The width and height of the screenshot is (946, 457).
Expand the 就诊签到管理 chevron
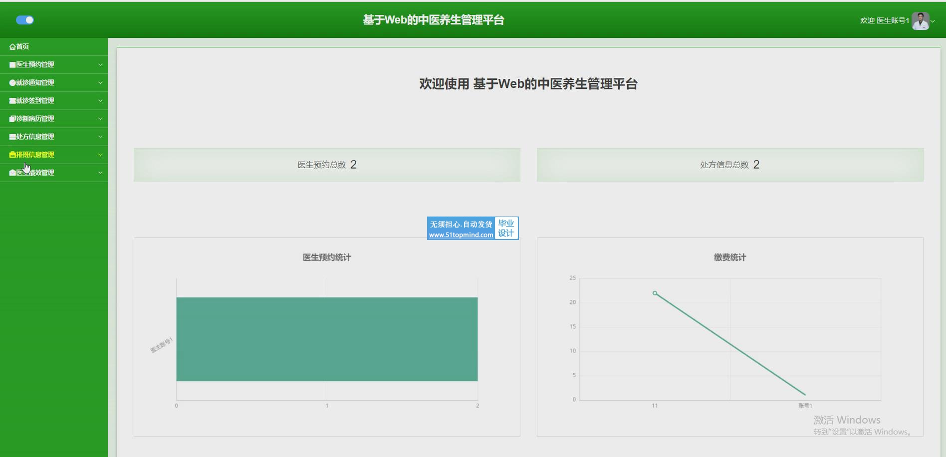point(100,101)
